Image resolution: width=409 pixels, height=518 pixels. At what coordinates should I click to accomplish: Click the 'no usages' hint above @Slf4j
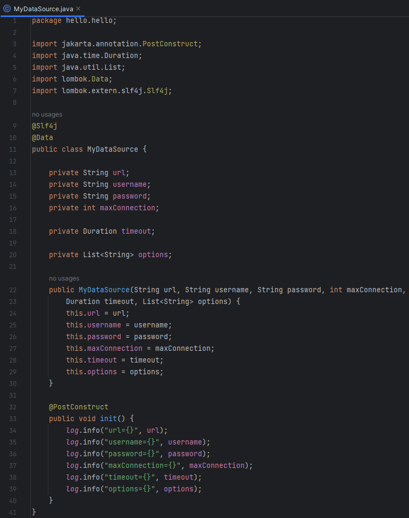47,114
